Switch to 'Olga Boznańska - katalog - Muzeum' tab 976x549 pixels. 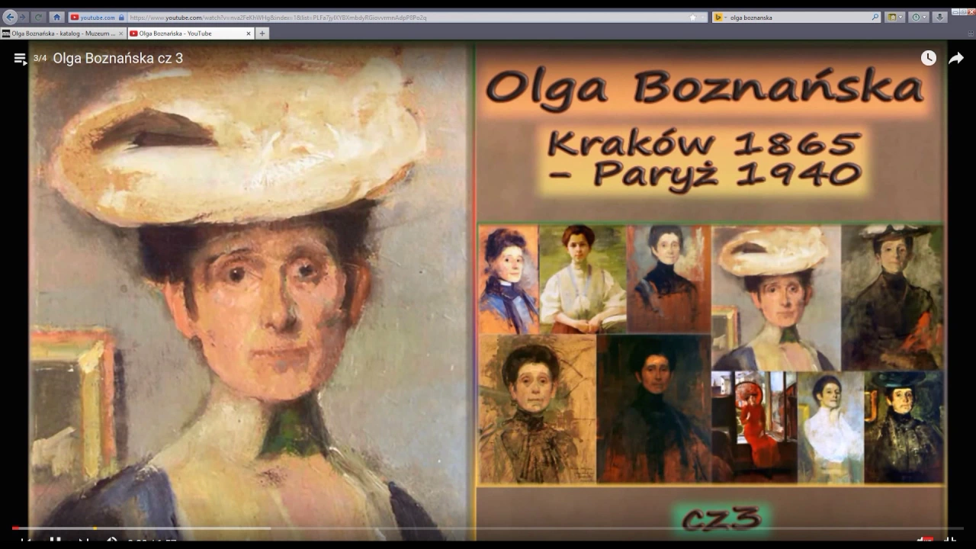(63, 34)
